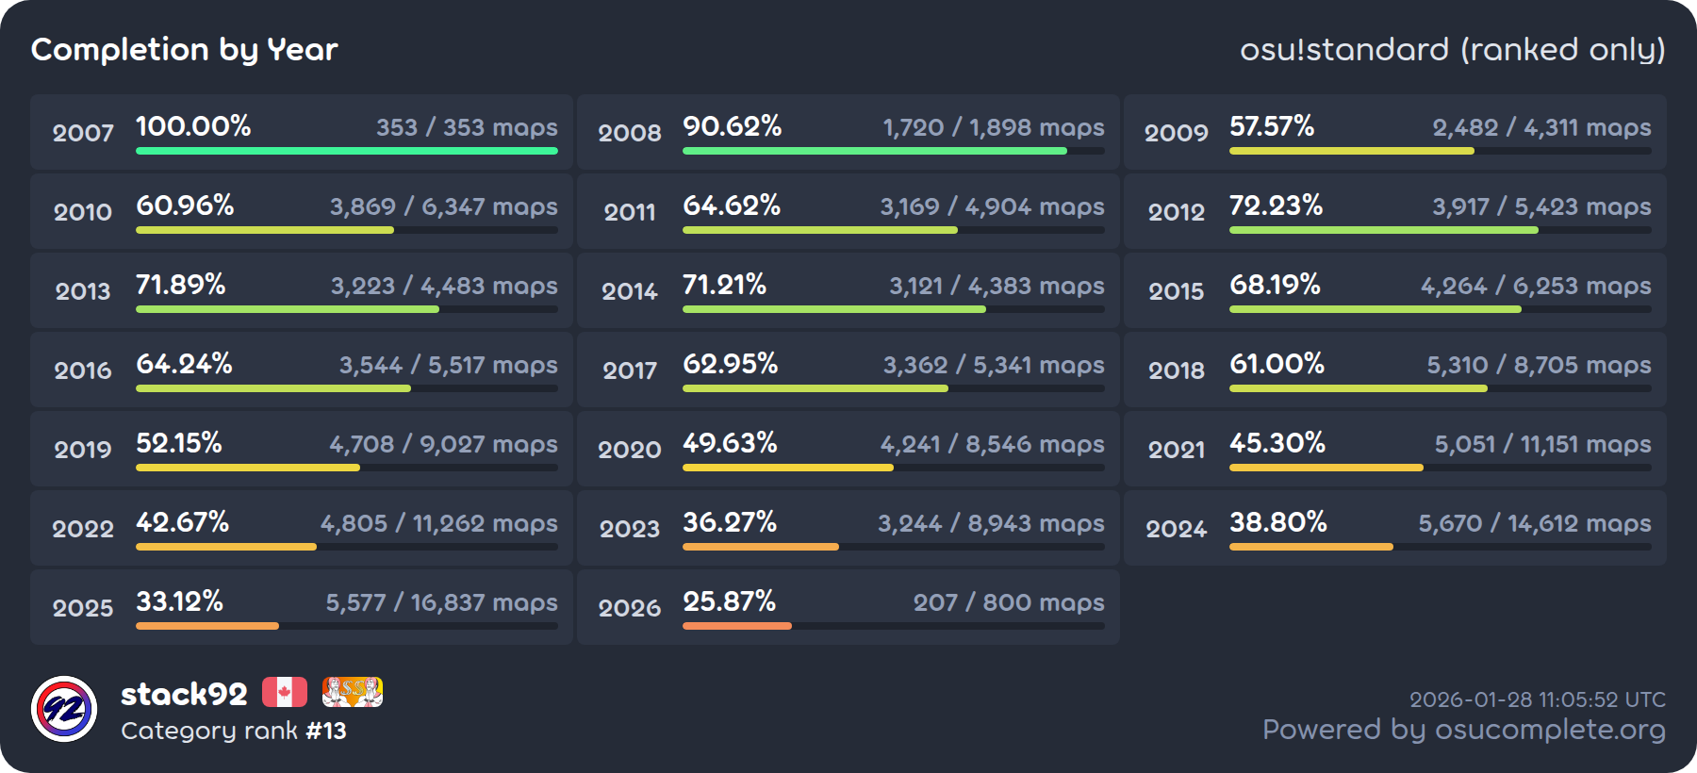Screen dimensions: 1697x773
Task: Select the 2021 completion percentage 45.30%
Action: pyautogui.click(x=1277, y=443)
